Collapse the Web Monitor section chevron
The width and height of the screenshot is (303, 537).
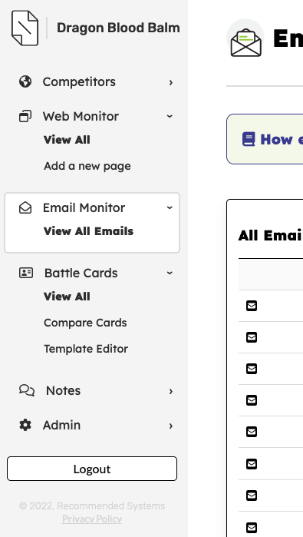coord(170,117)
